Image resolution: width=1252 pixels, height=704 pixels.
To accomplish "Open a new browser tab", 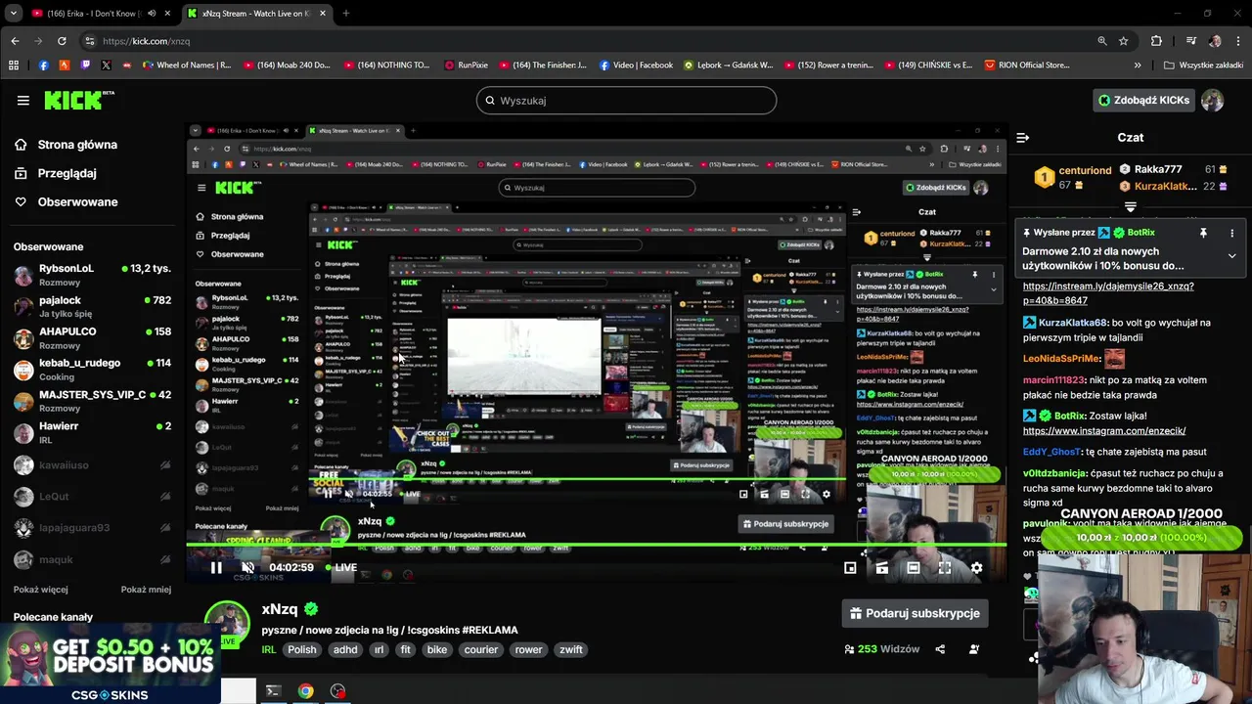I will pos(345,14).
